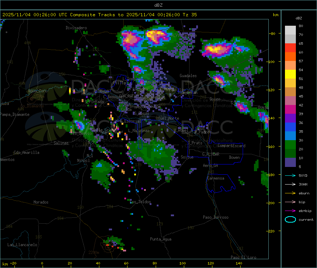Click the Atuel_Norte place label
This screenshot has width=317, height=268.
(x=167, y=118)
